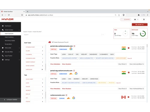
Task: Click View Metadata for portal-stg.carbonconsole.com
Action: pos(55,88)
